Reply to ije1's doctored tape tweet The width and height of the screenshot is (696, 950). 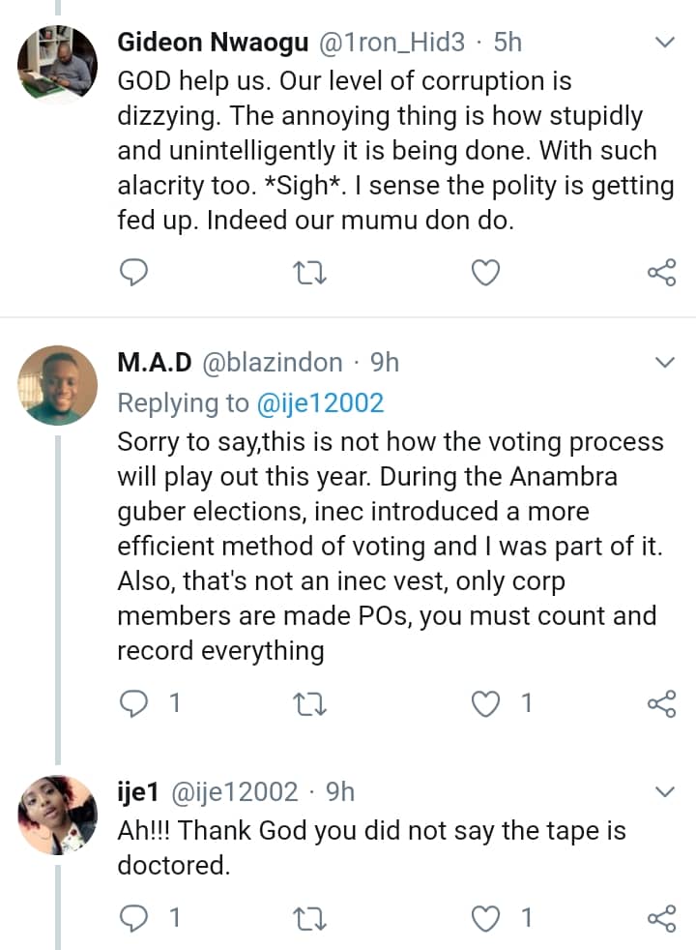[x=131, y=917]
